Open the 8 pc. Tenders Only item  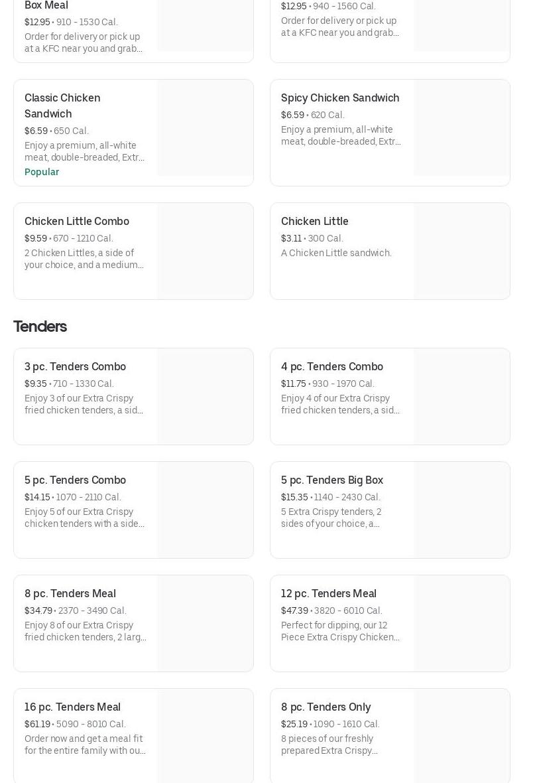click(326, 707)
